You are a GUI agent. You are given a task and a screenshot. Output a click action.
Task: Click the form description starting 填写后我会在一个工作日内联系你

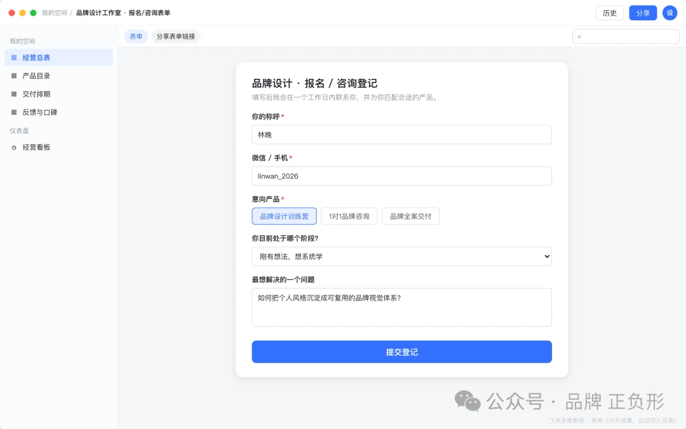pyautogui.click(x=345, y=98)
